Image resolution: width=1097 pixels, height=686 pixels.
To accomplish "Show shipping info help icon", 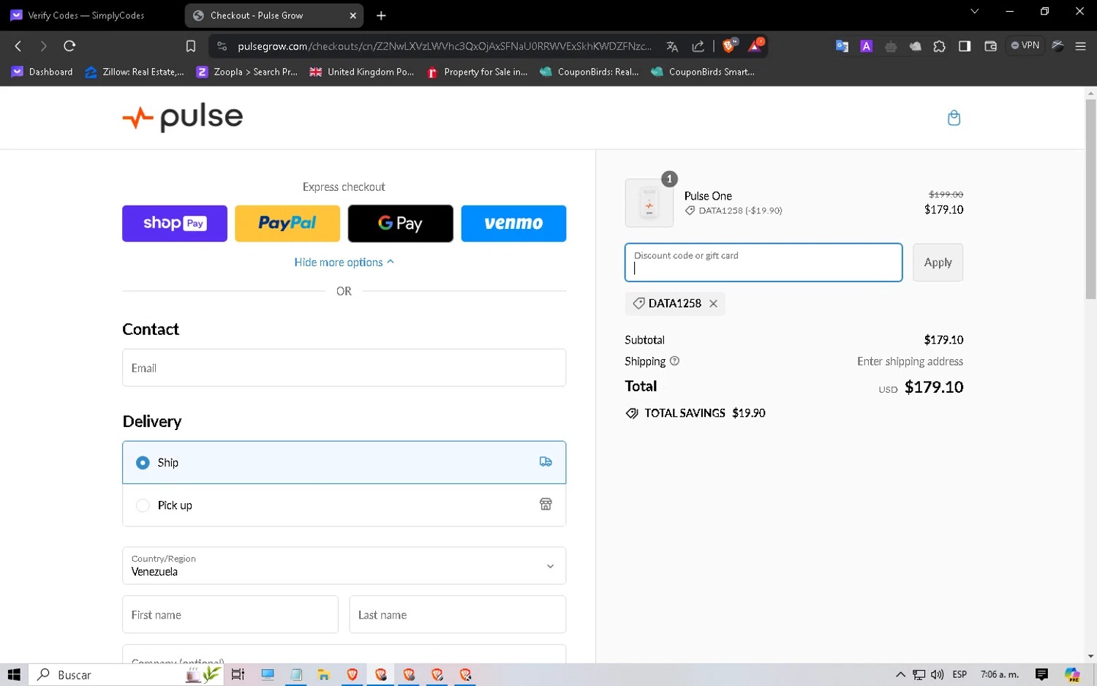I will coord(674,361).
